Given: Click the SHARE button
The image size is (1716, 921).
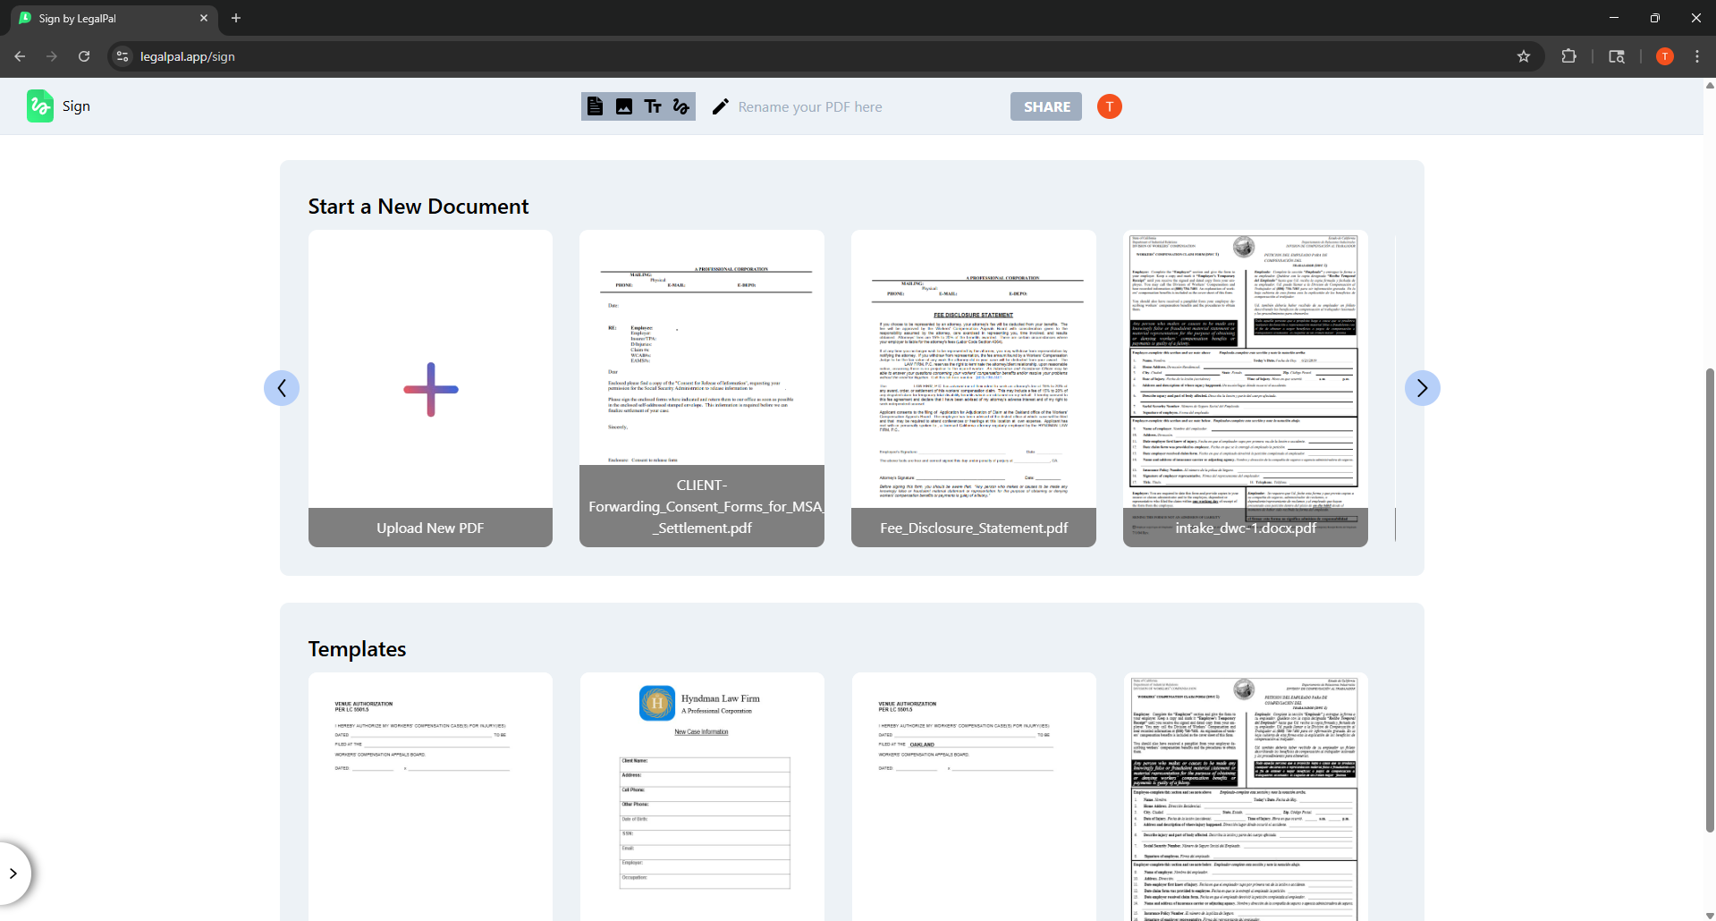Looking at the screenshot, I should (1046, 106).
